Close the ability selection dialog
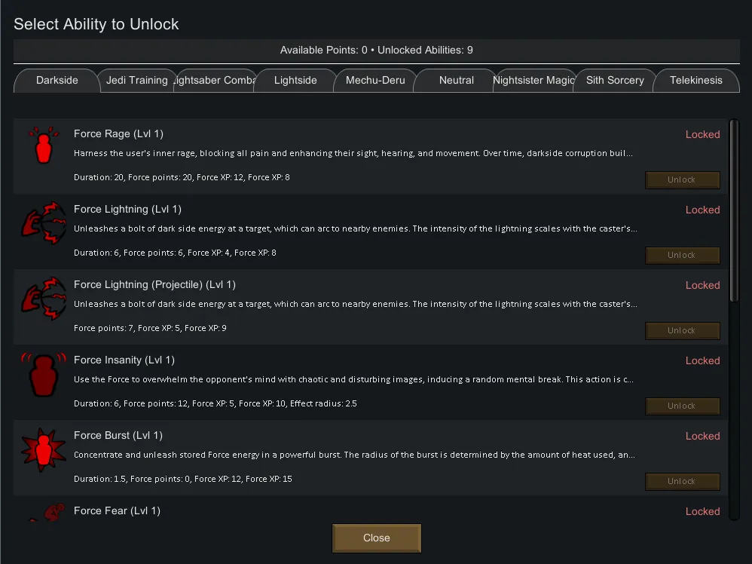752x564 pixels. pos(376,538)
